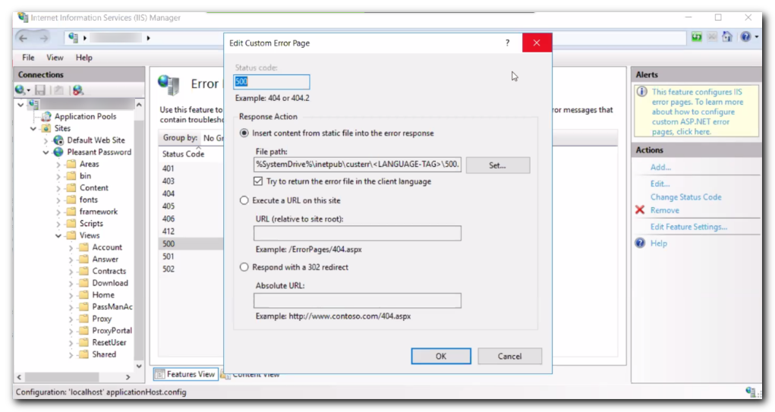This screenshot has height=412, width=775.
Task: Click the Add... action link
Action: (x=660, y=168)
